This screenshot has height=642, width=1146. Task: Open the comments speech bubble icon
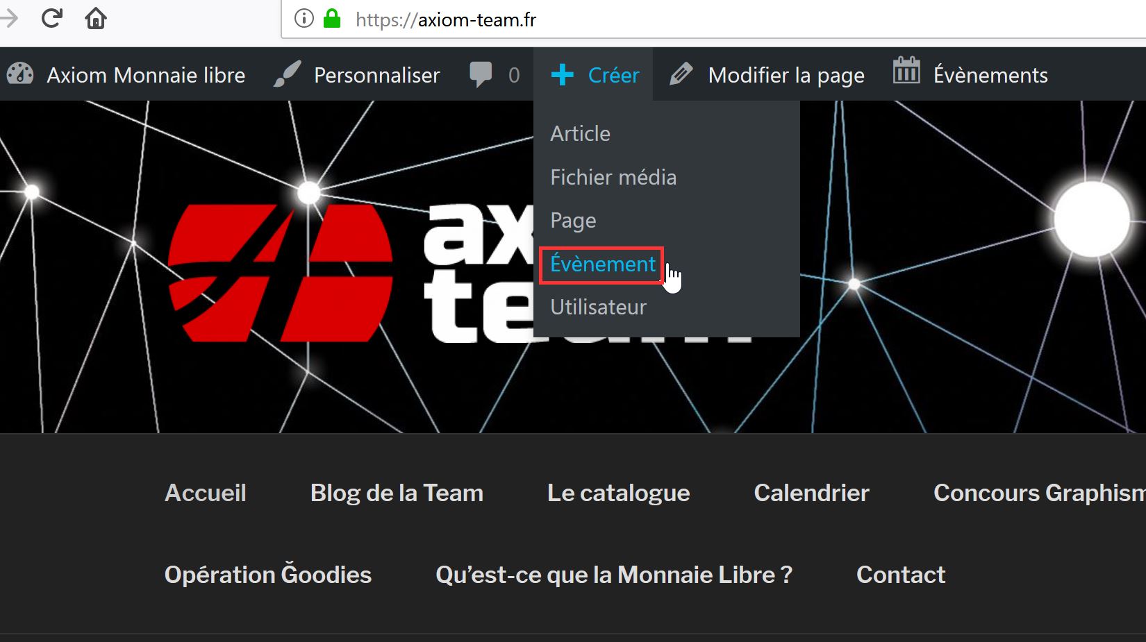480,74
